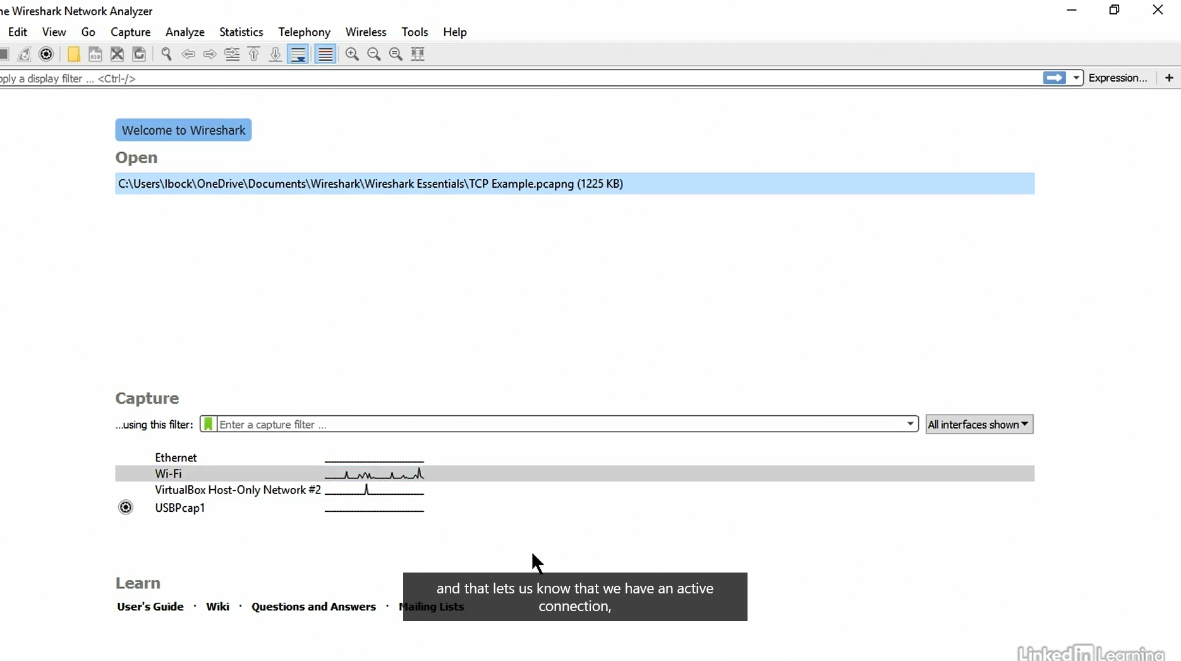Open capture options gear icon in toolbar
Viewport: 1181px width, 661px height.
tap(46, 54)
